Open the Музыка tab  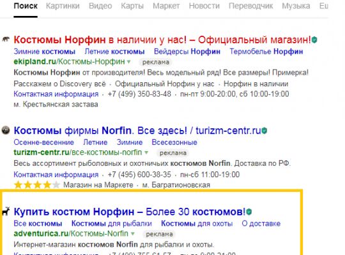point(296,6)
